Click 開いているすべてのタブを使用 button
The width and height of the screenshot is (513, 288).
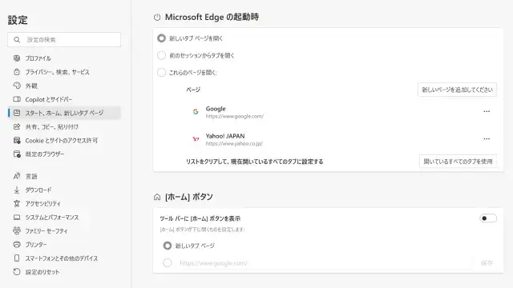(458, 162)
